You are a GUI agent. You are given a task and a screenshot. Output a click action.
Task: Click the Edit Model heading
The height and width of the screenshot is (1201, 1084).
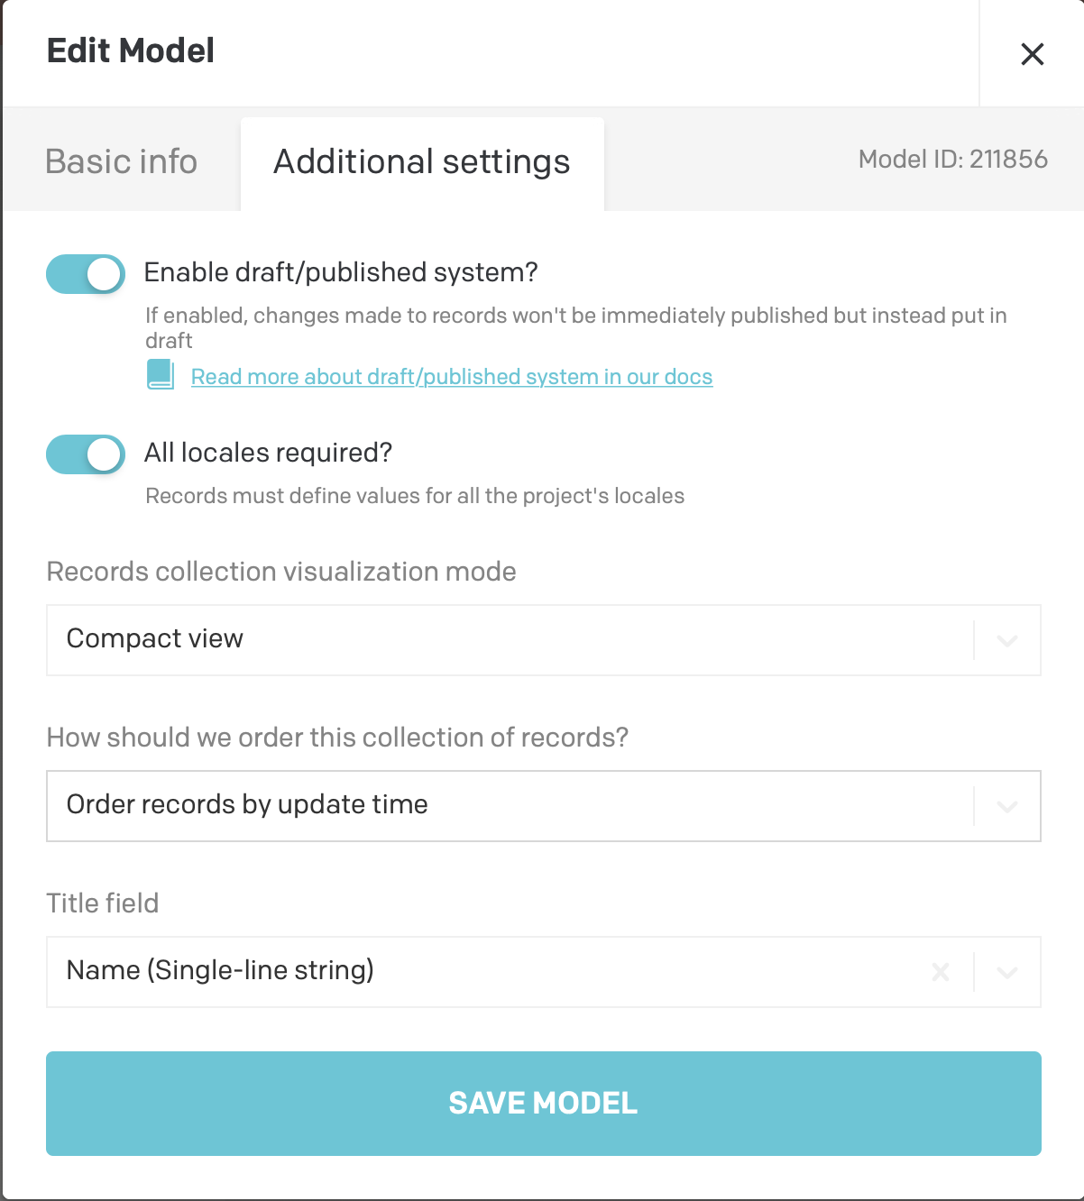click(x=131, y=51)
